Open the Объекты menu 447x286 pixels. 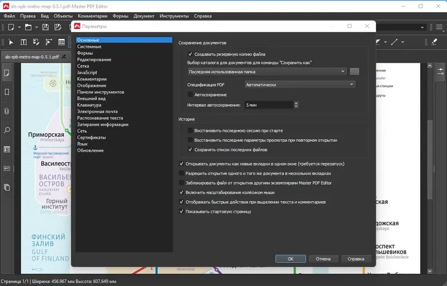[x=63, y=16]
